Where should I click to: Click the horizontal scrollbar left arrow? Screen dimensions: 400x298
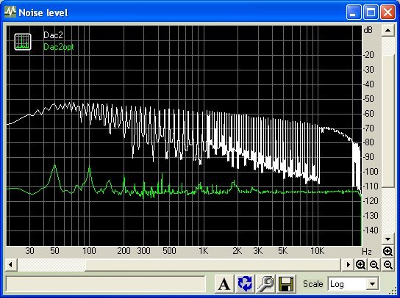coord(10,265)
